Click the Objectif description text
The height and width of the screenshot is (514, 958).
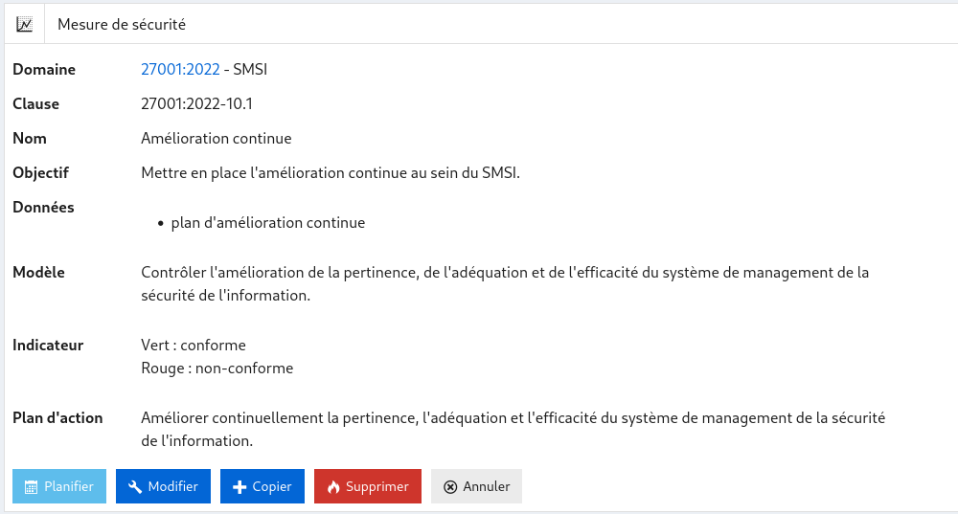click(x=330, y=172)
